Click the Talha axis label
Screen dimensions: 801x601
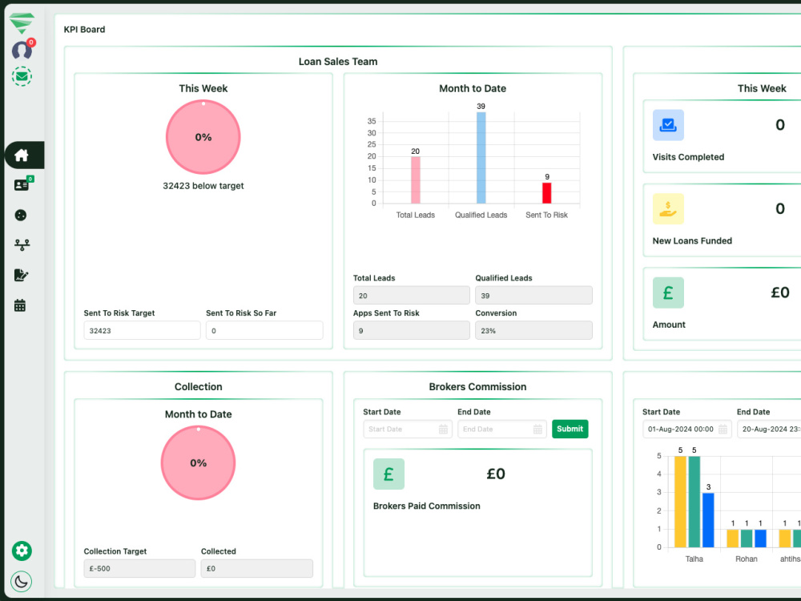[694, 559]
